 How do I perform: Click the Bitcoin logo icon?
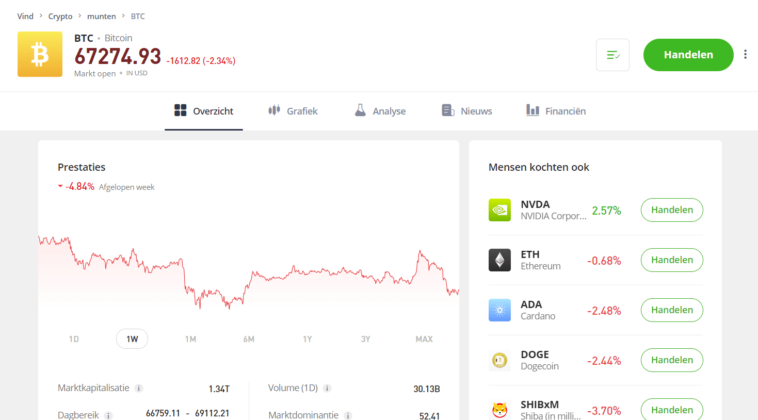pyautogui.click(x=40, y=54)
